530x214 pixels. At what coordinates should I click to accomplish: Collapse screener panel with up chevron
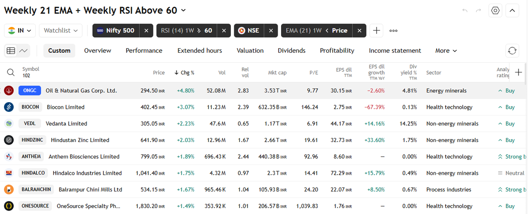[512, 11]
